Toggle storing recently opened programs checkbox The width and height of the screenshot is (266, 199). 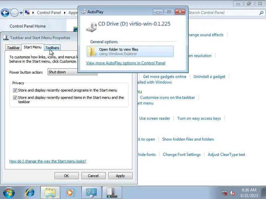(x=15, y=90)
